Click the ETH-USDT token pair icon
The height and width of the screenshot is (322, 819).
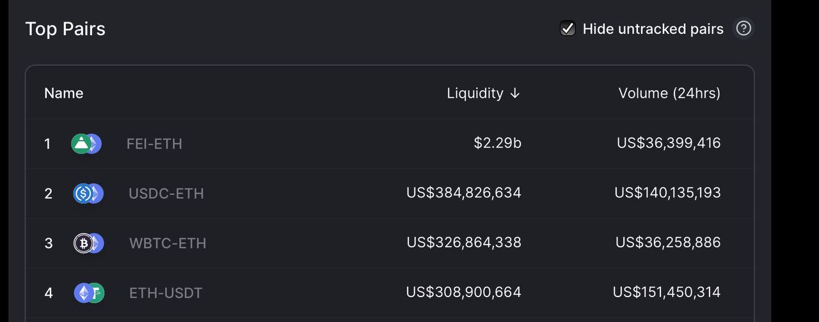pos(89,293)
